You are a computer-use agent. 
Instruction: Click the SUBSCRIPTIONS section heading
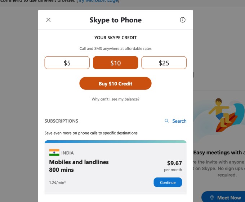coord(61,121)
